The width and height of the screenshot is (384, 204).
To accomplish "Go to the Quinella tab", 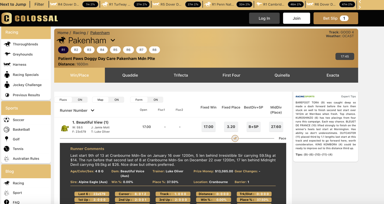I will click(x=282, y=75).
